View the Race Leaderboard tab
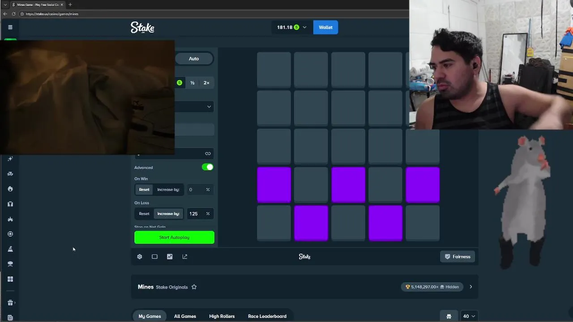This screenshot has width=573, height=322. click(x=267, y=316)
